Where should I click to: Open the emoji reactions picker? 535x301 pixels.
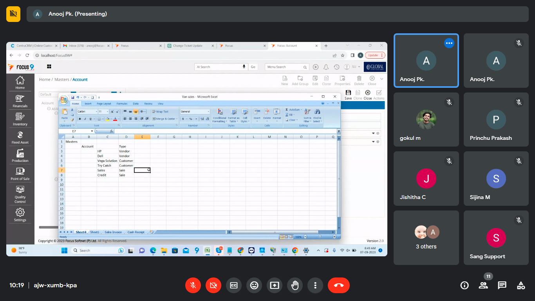coord(254,285)
